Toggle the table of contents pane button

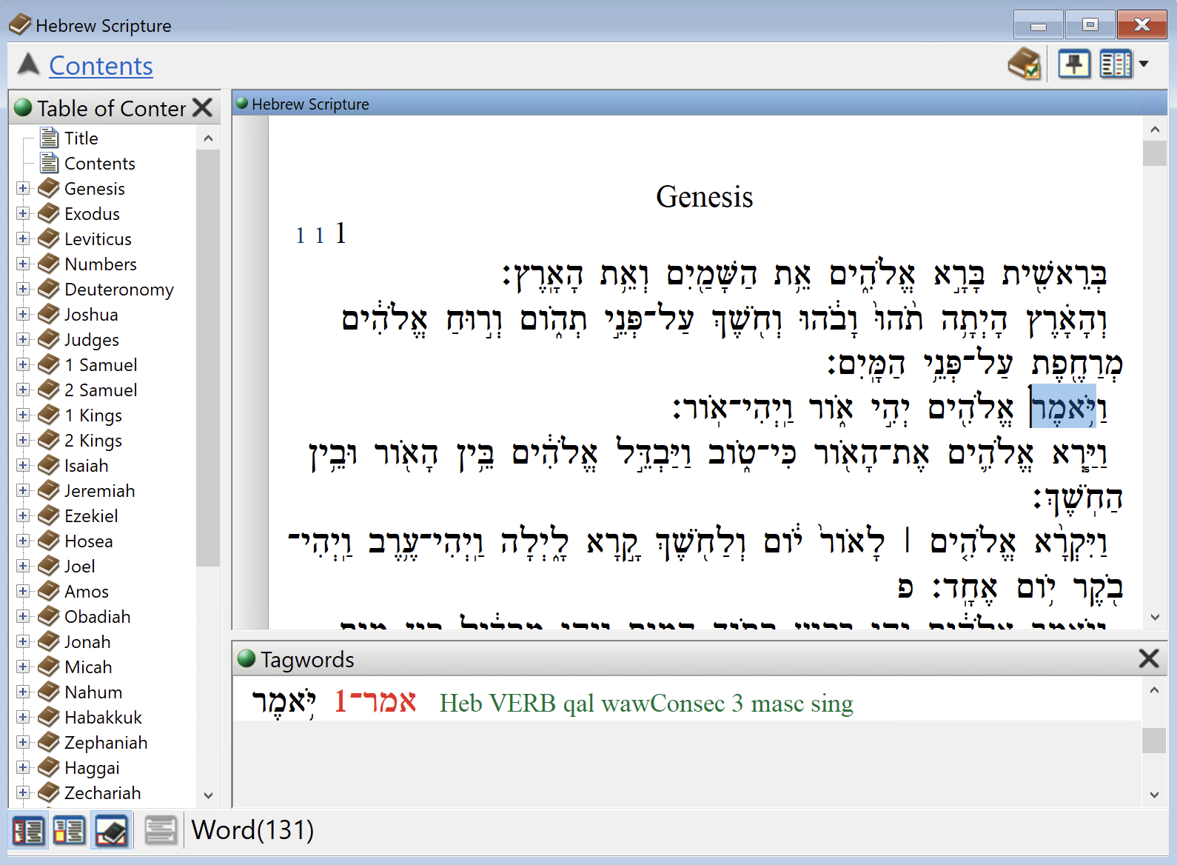[28, 830]
